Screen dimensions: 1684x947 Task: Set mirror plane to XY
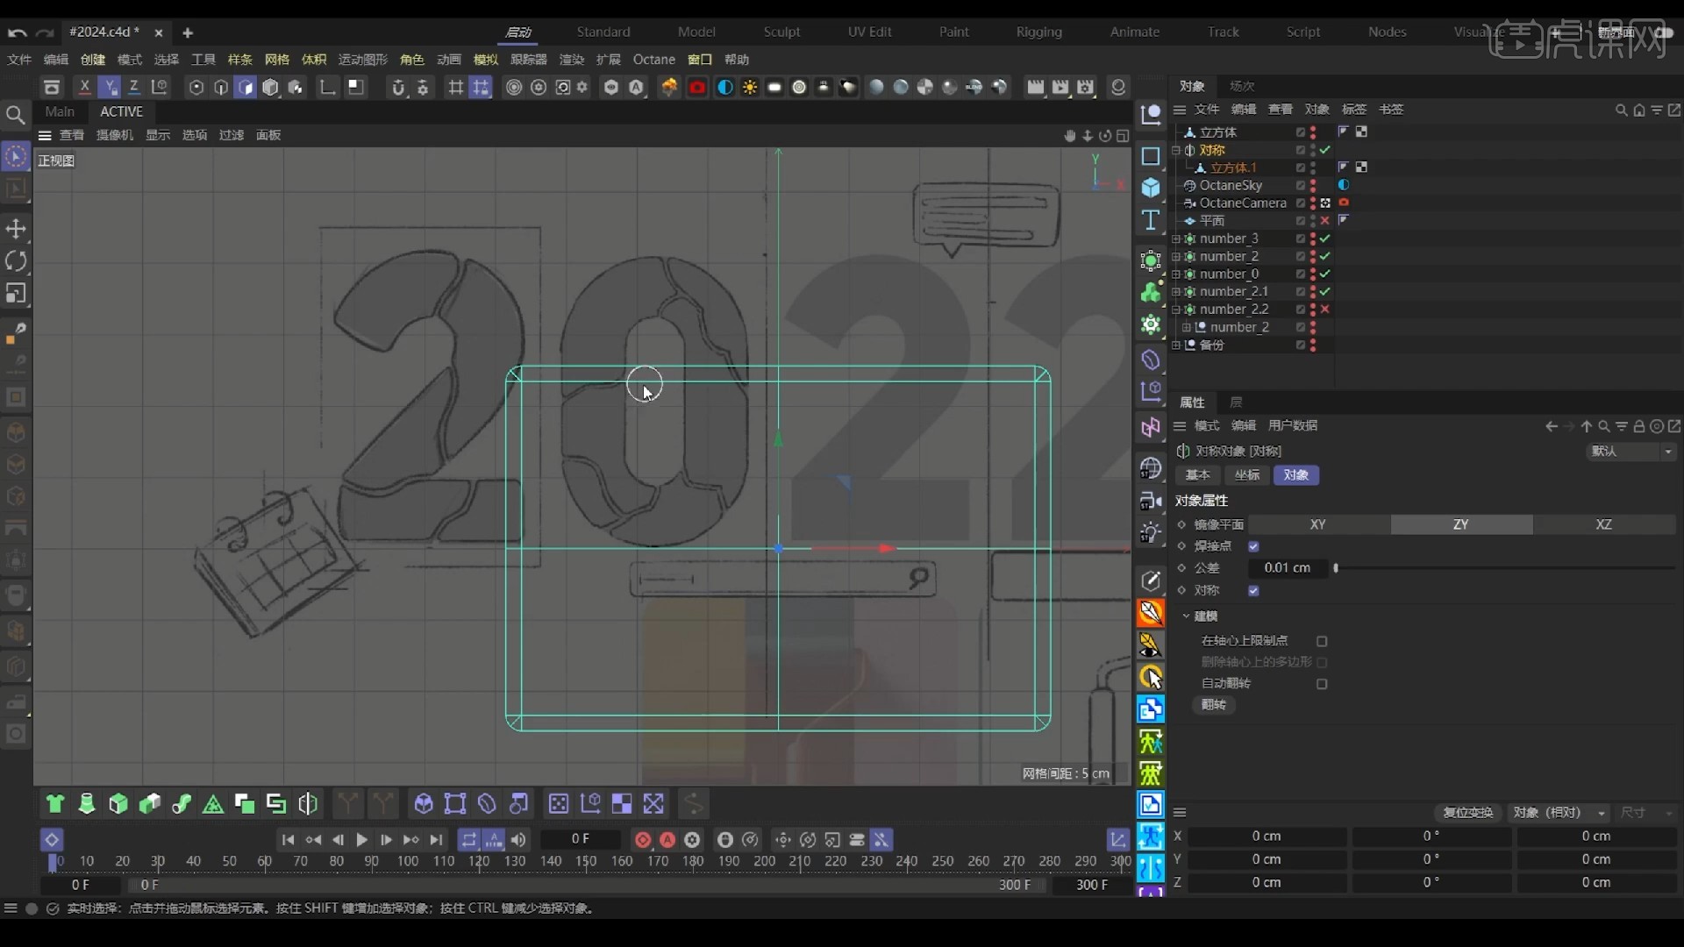[x=1317, y=524]
